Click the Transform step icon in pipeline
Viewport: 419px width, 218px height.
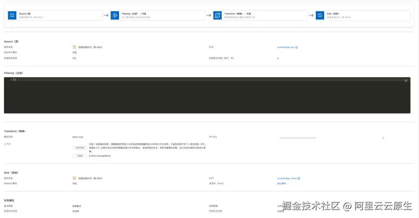(217, 15)
